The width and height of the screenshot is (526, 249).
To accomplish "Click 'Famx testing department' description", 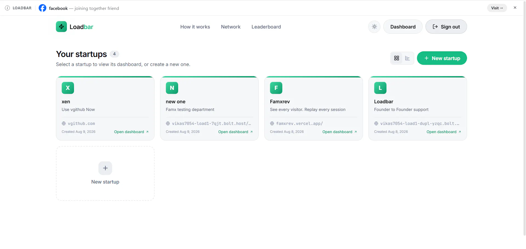I will click(x=190, y=110).
